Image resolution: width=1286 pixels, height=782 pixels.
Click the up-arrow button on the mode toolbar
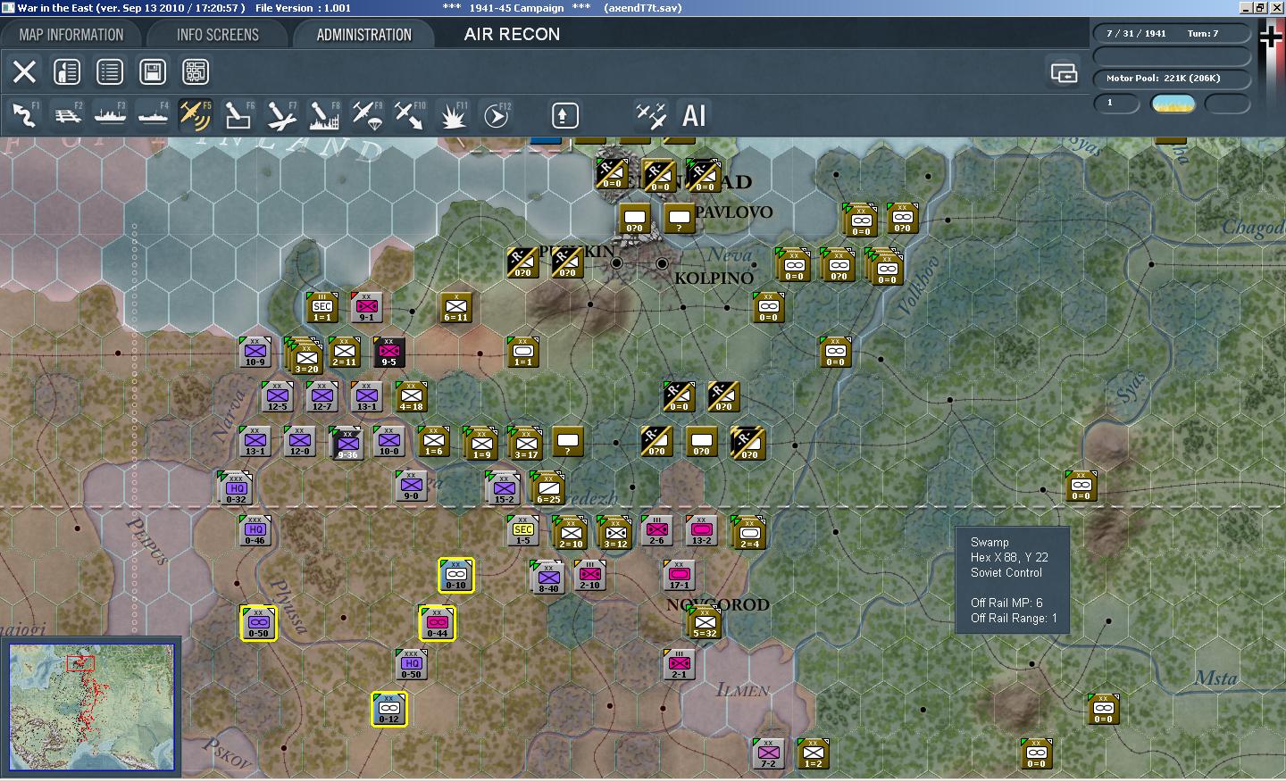pyautogui.click(x=564, y=115)
